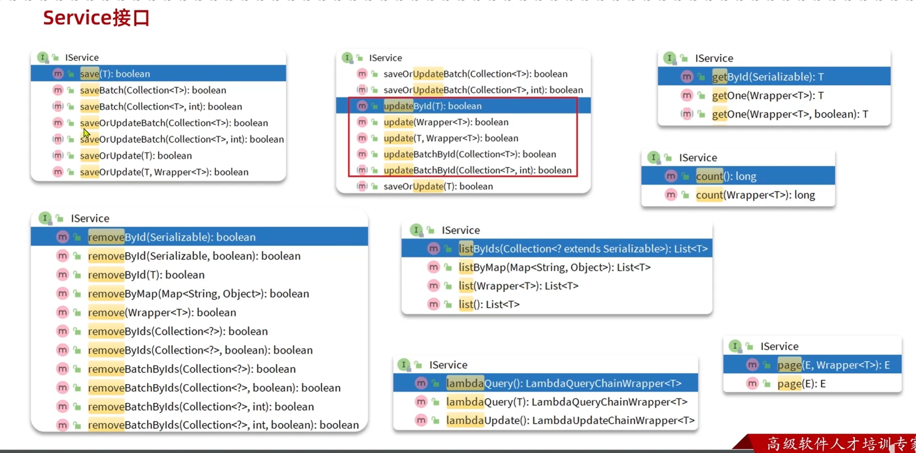Click method icon next to page(E): E
Screen dimensions: 916x453
(752, 383)
